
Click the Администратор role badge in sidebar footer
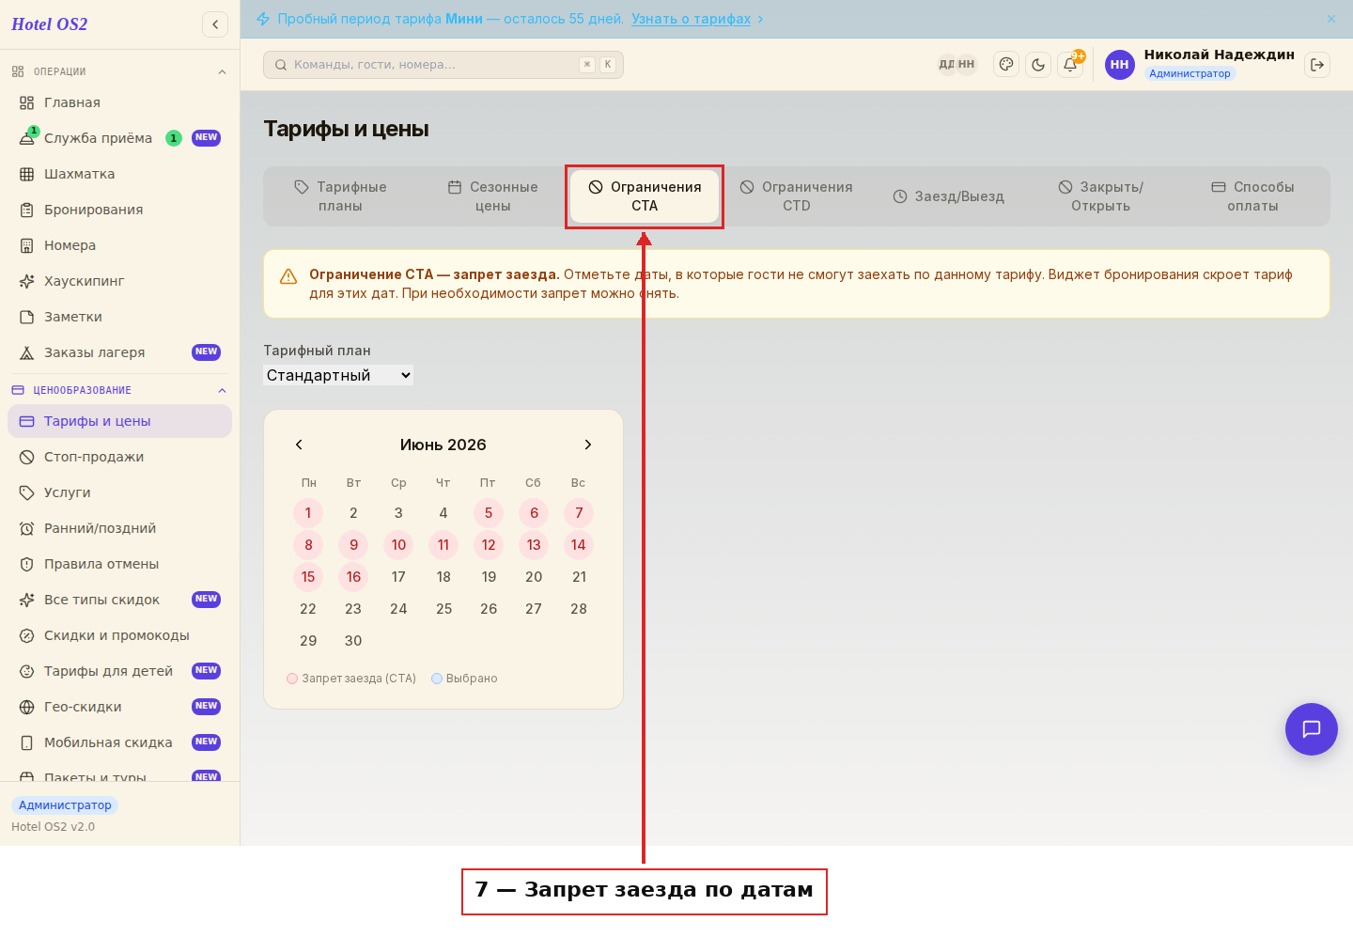pyautogui.click(x=65, y=805)
